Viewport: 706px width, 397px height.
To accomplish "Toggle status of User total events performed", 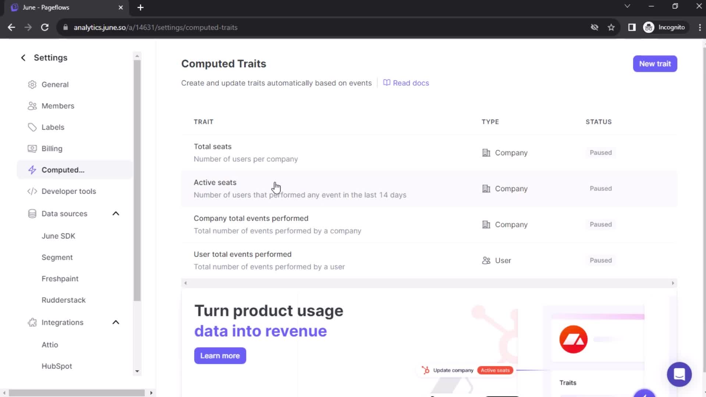I will (x=601, y=260).
